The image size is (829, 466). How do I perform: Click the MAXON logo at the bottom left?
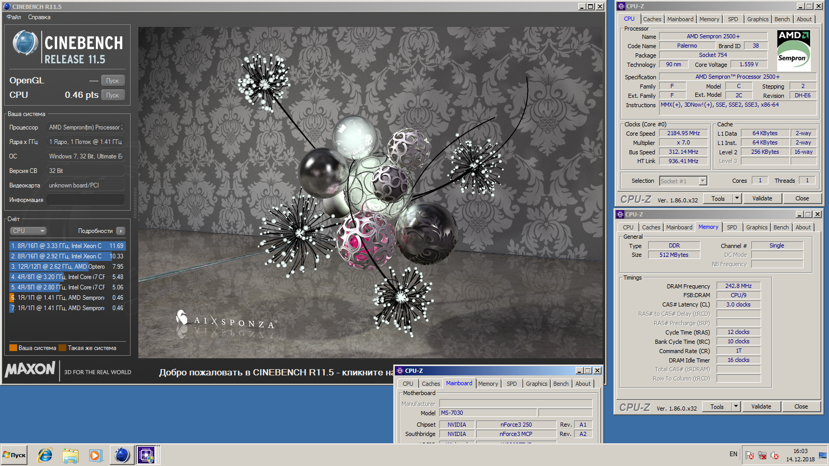pos(30,370)
